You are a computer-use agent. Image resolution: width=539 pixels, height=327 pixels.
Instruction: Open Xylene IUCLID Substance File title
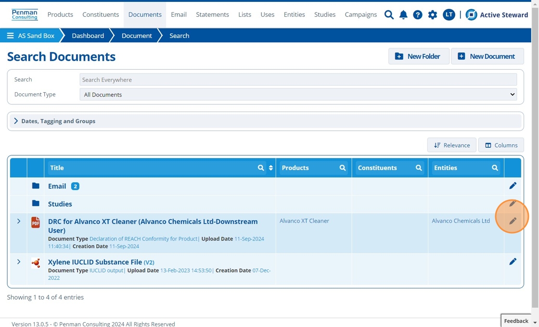coord(95,262)
